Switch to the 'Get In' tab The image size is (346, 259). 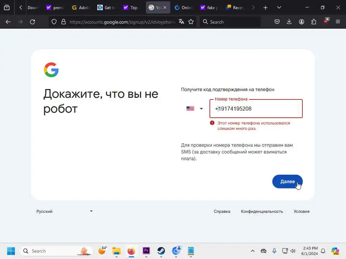click(x=106, y=8)
